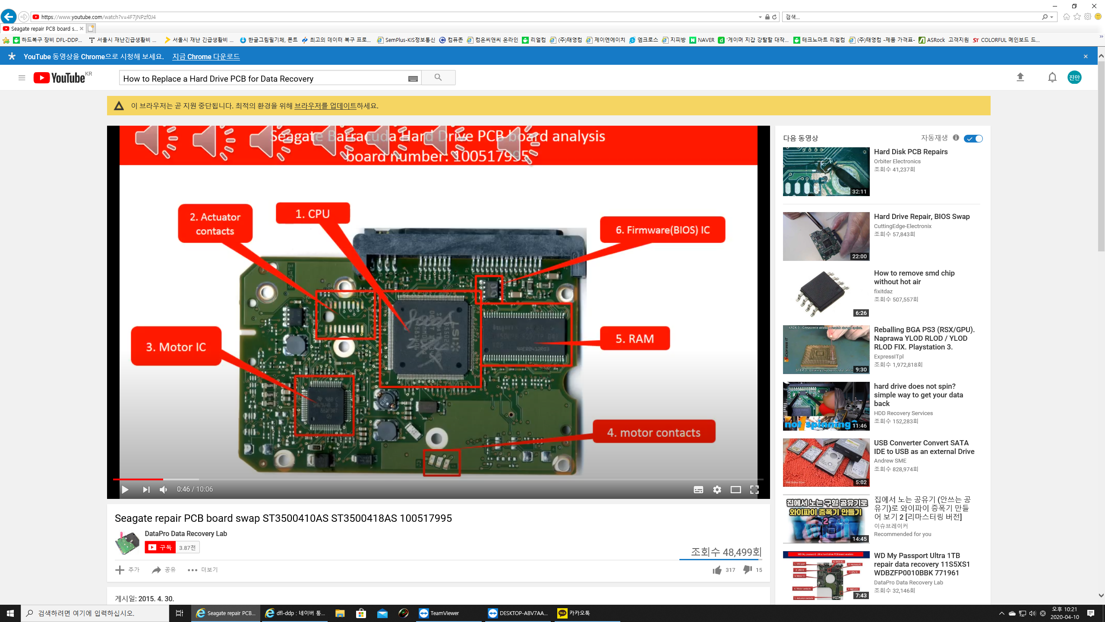This screenshot has width=1105, height=622.
Task: Switch to TeamViewer on taskbar
Action: pyautogui.click(x=449, y=613)
